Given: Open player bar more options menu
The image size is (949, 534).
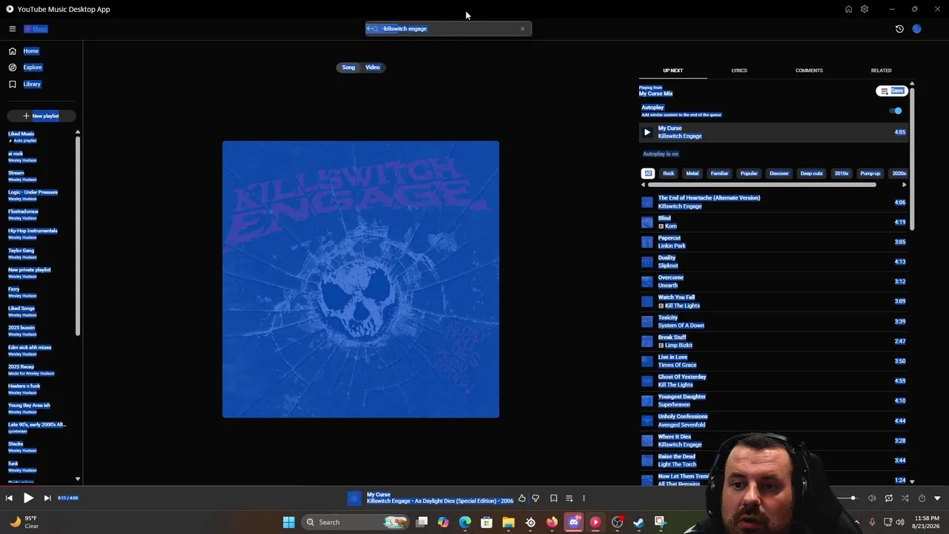Looking at the screenshot, I should [583, 498].
